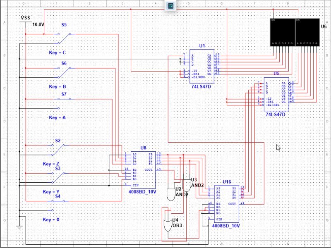Select the U8 4008BD adder symbol
The height and width of the screenshot is (248, 331).
click(143, 169)
